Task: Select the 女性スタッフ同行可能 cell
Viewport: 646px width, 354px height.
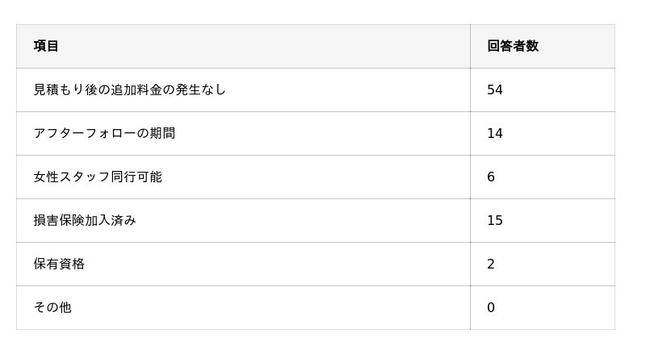Action: coord(98,177)
